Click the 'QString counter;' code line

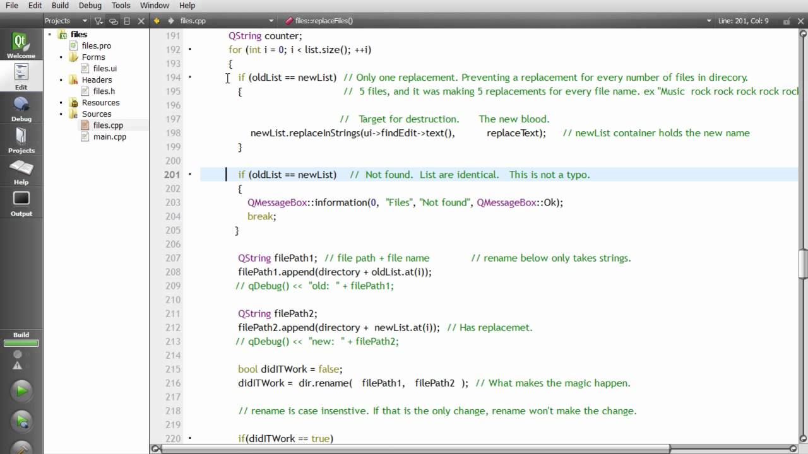265,36
